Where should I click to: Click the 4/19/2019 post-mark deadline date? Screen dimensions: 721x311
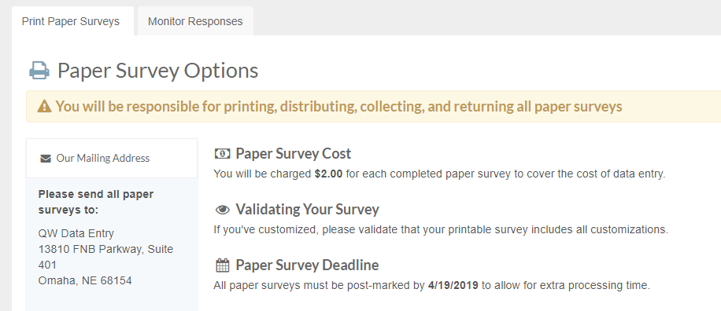(453, 285)
